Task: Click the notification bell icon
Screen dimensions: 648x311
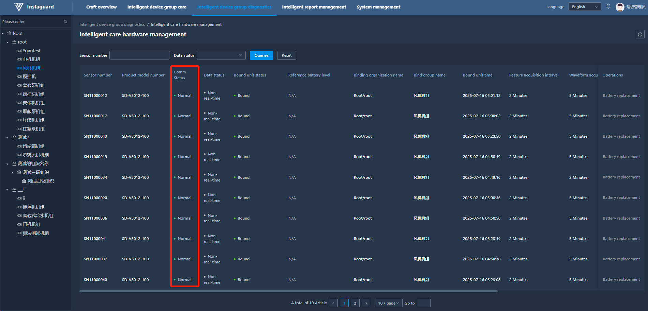Action: pyautogui.click(x=608, y=6)
